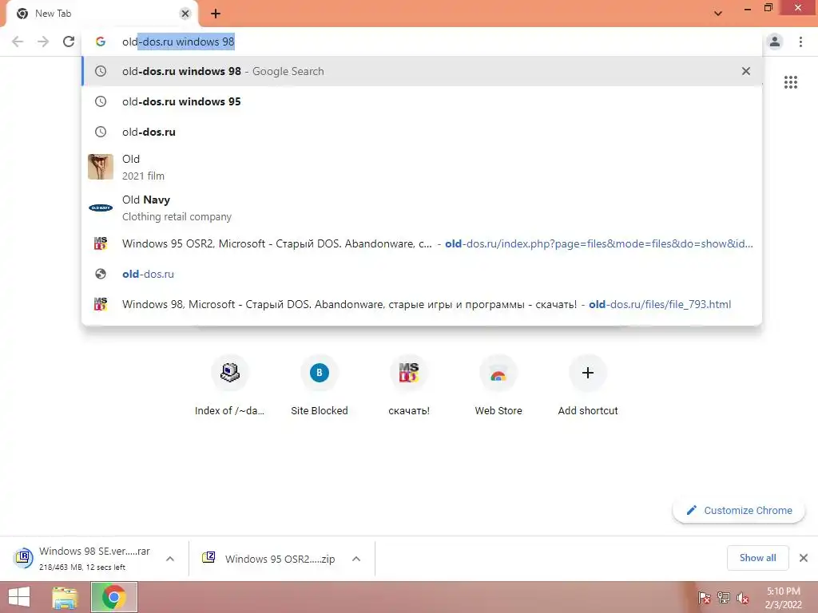Screen dimensions: 818x613
Task: Open the tab search dropdown arrow
Action: (718, 14)
